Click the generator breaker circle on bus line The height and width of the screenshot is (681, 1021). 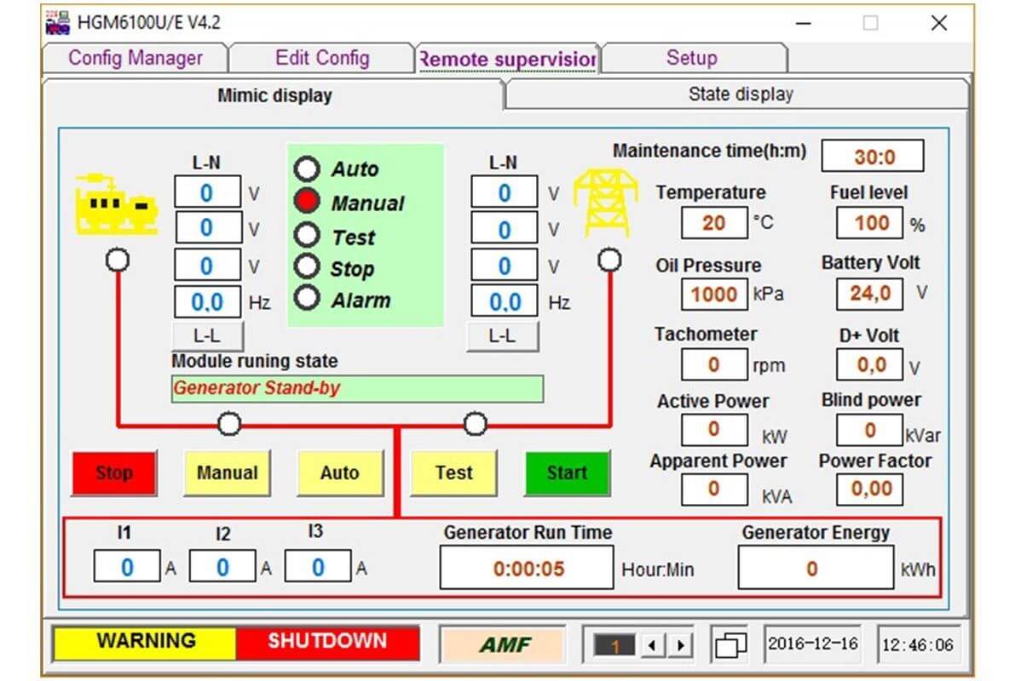pyautogui.click(x=229, y=423)
